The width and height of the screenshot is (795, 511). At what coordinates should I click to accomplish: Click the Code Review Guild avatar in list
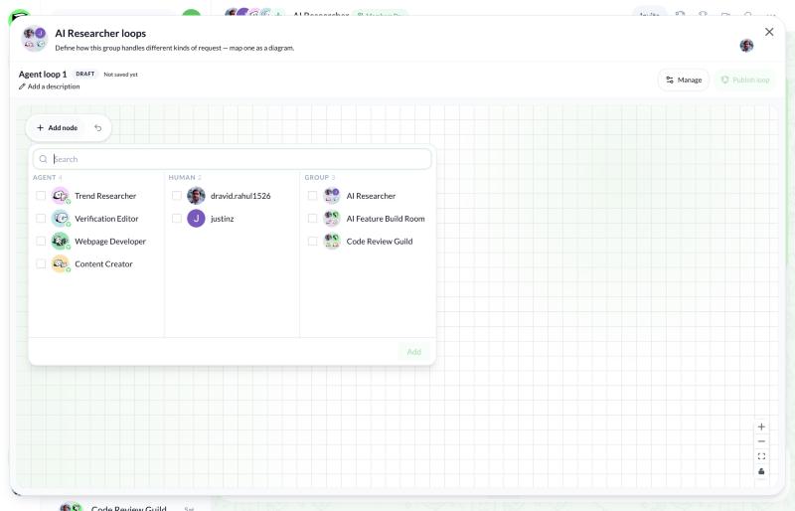(x=332, y=241)
